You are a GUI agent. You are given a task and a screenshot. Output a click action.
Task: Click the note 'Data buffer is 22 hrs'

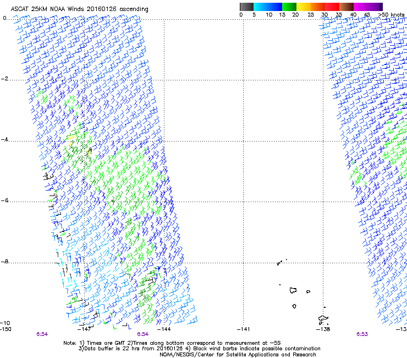[x=112, y=349]
